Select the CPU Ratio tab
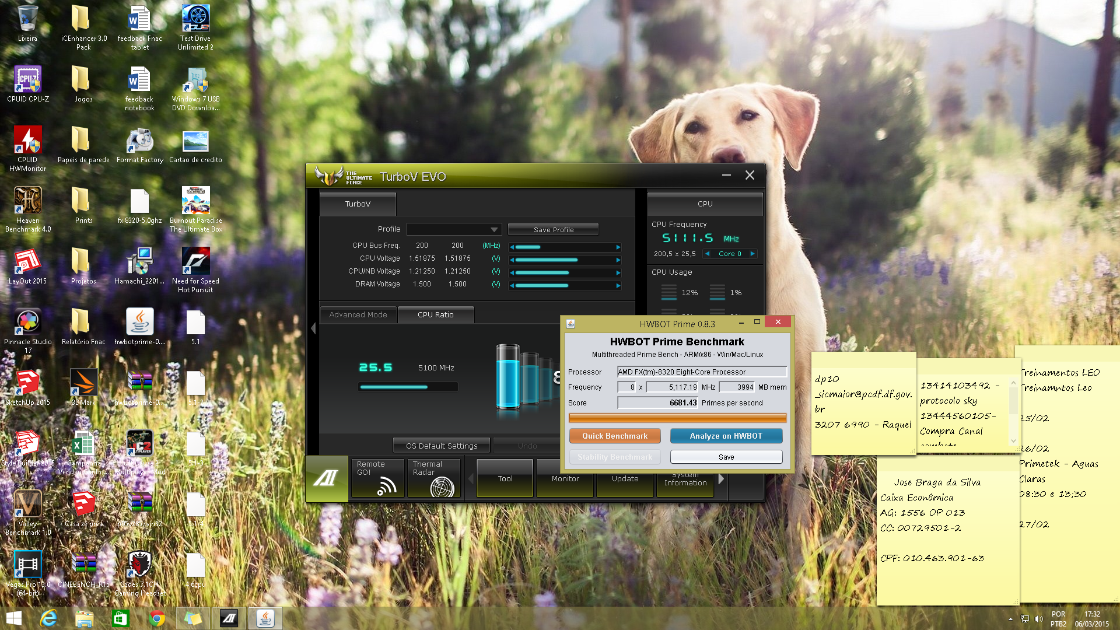The width and height of the screenshot is (1120, 630). 436,315
